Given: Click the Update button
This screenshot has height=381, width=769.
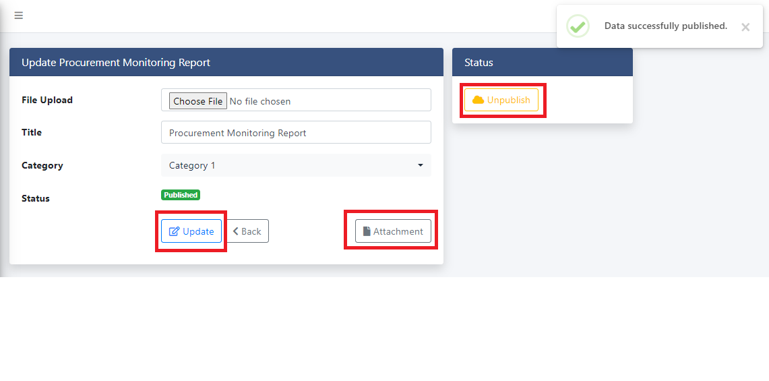Looking at the screenshot, I should pyautogui.click(x=191, y=231).
